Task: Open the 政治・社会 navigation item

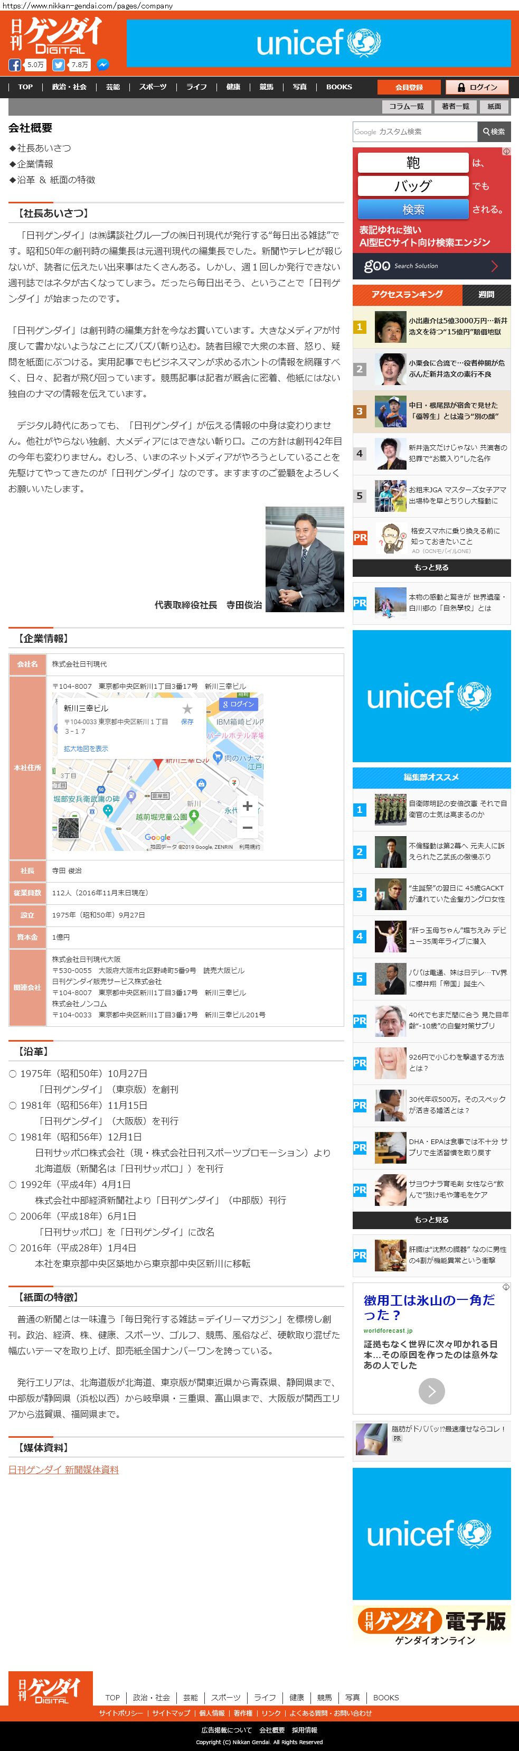Action: point(69,87)
